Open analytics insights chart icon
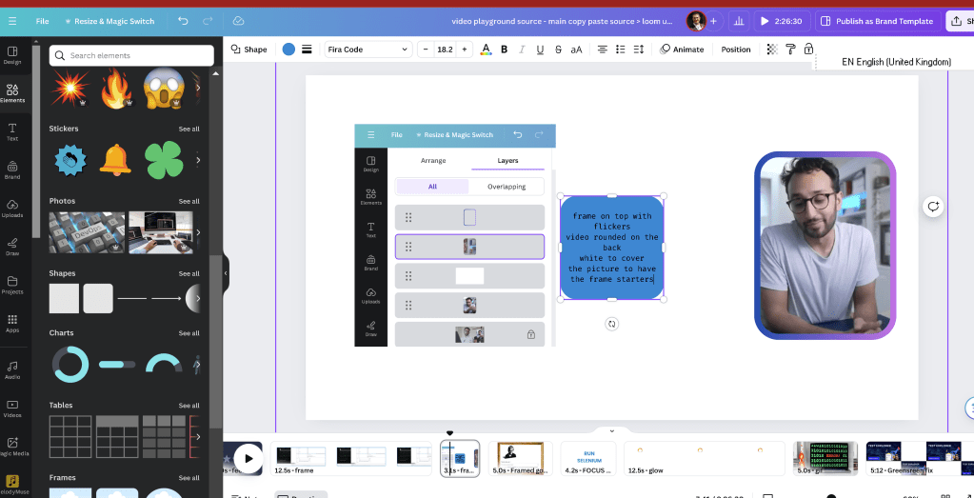This screenshot has width=974, height=498. coord(739,21)
